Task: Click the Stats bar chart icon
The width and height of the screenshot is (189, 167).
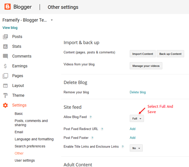Action: (x=5, y=47)
